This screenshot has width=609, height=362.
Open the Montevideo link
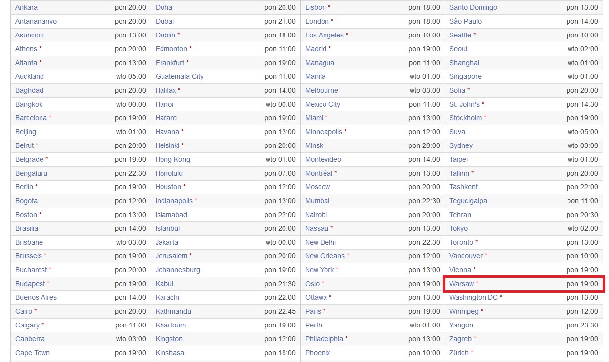pyautogui.click(x=323, y=159)
